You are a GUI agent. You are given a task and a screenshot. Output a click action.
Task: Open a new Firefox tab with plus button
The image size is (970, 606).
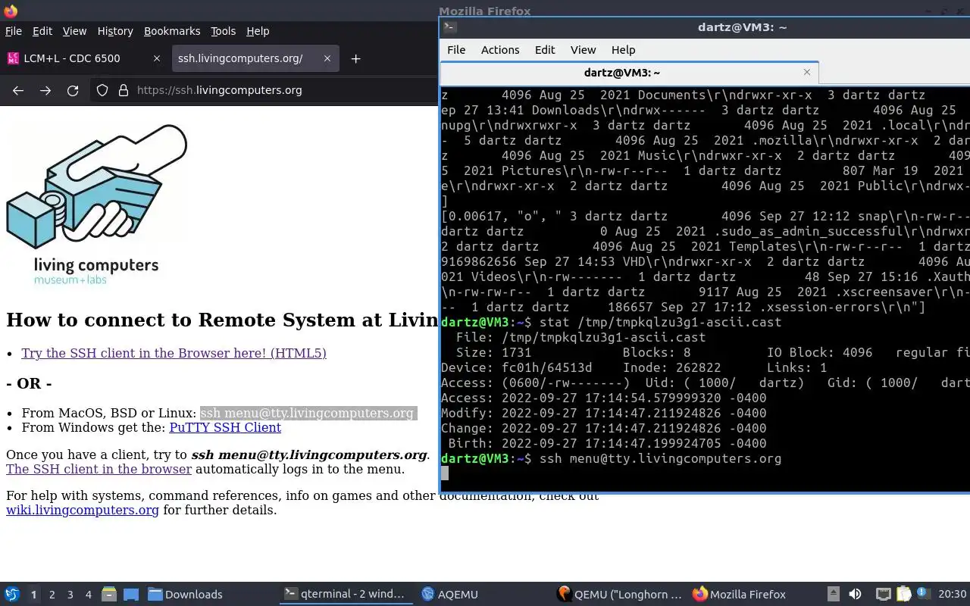tap(355, 58)
